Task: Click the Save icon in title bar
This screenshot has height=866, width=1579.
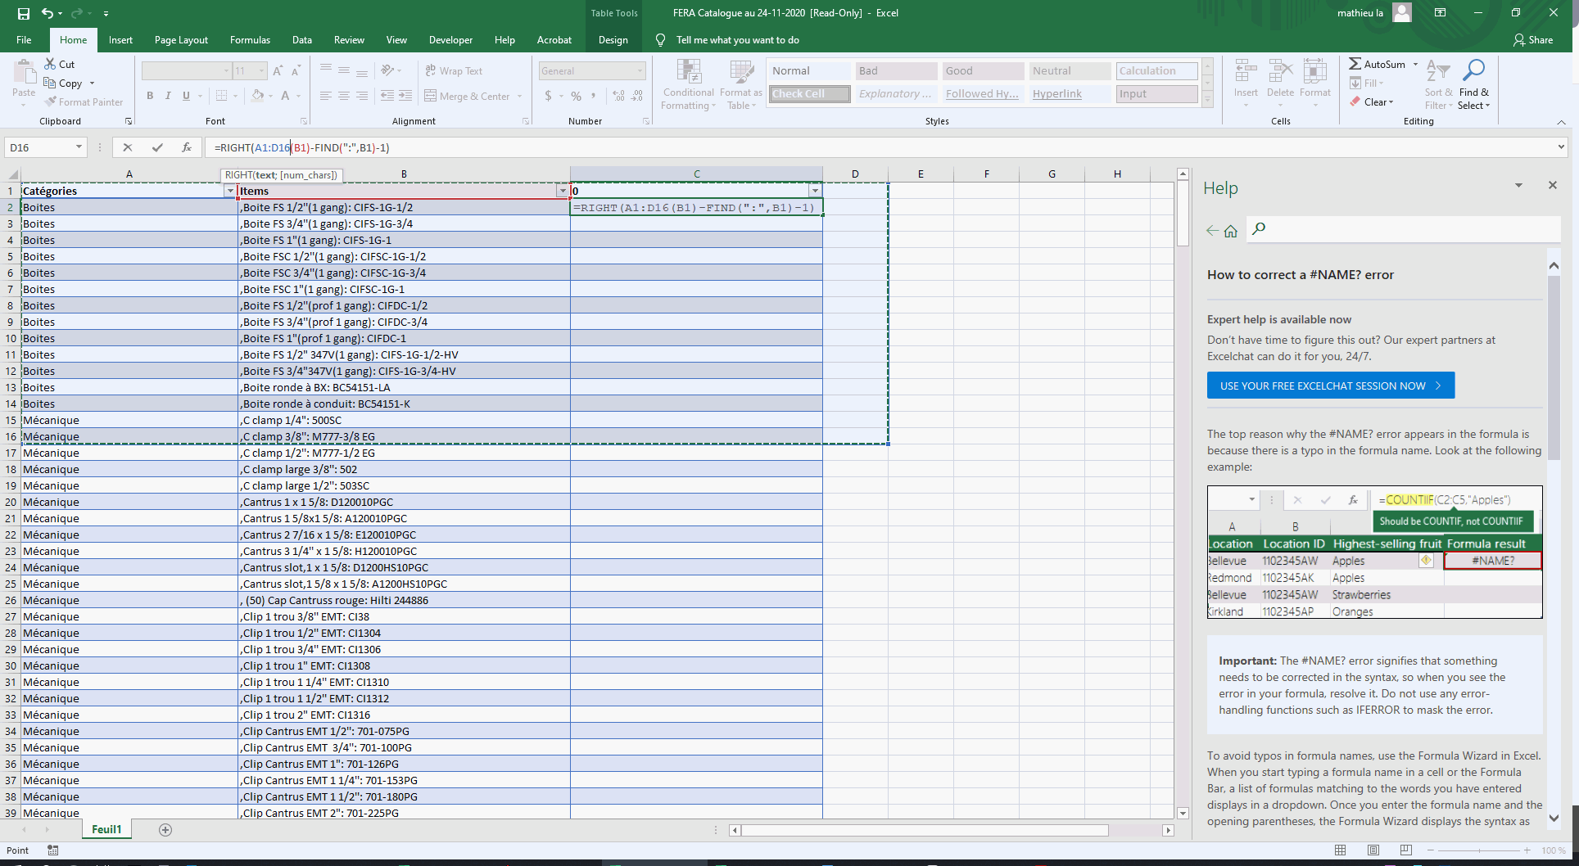Action: click(x=24, y=13)
